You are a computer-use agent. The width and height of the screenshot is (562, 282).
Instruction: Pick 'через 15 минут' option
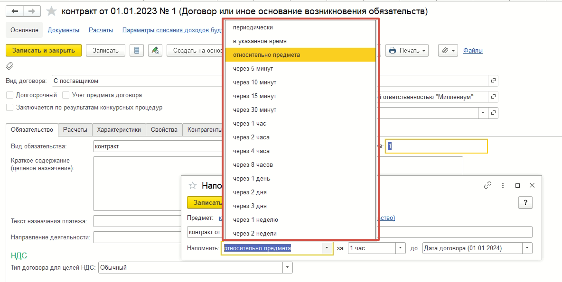pyautogui.click(x=300, y=96)
